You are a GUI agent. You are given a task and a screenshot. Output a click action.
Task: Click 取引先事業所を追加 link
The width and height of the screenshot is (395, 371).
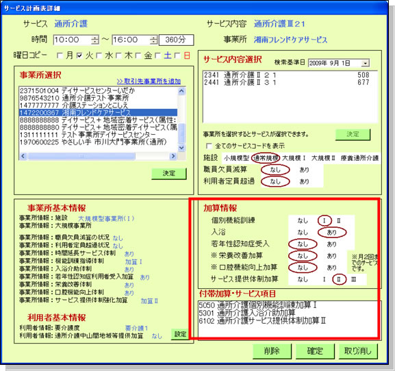click(149, 81)
